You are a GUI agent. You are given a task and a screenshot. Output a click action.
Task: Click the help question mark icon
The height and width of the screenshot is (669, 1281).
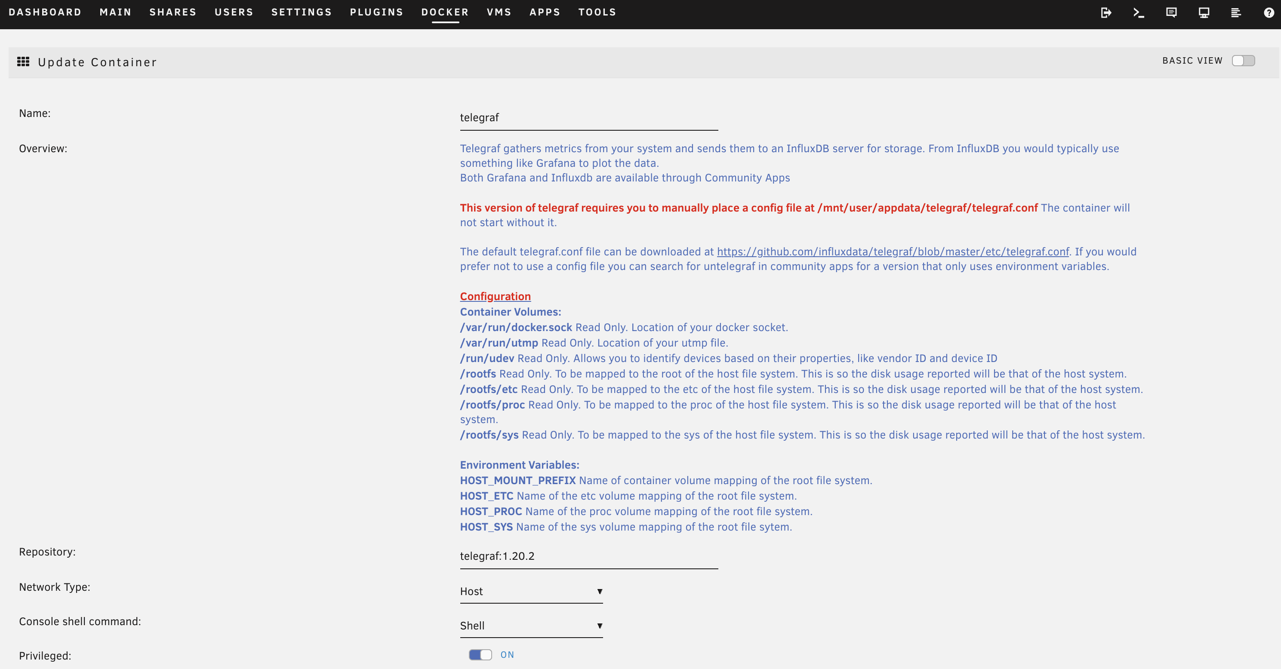pyautogui.click(x=1269, y=13)
